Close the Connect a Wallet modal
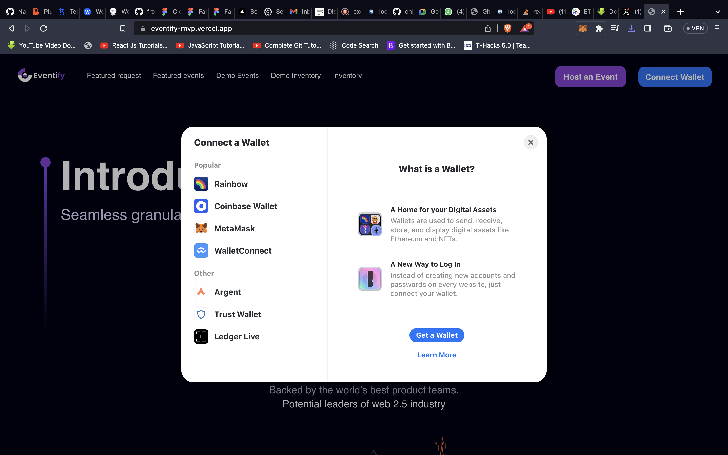Image resolution: width=728 pixels, height=455 pixels. pyautogui.click(x=530, y=142)
